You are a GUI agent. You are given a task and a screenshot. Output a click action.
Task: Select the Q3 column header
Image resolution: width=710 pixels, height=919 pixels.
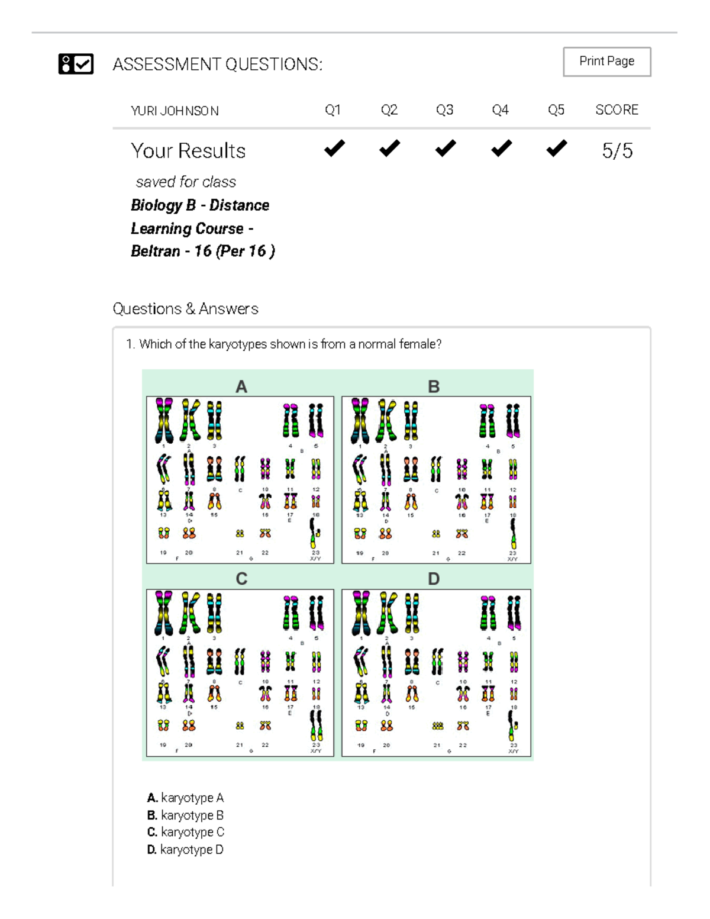[x=446, y=109]
